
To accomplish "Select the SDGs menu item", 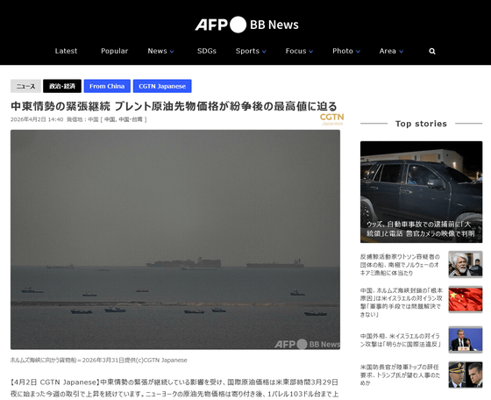I will 207,51.
